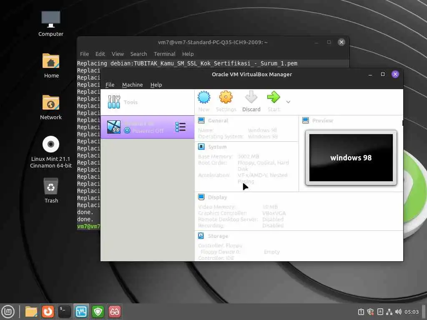Click the Base Memory 3002 MB value

point(249,157)
